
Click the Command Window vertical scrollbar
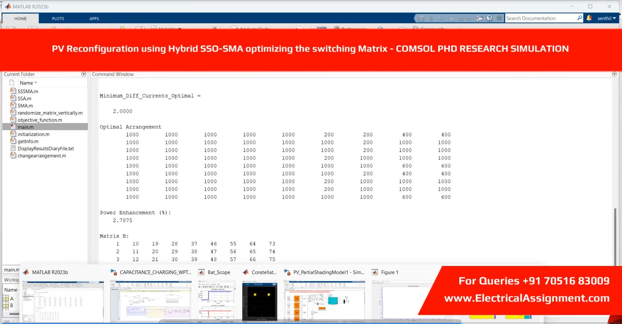(615, 237)
